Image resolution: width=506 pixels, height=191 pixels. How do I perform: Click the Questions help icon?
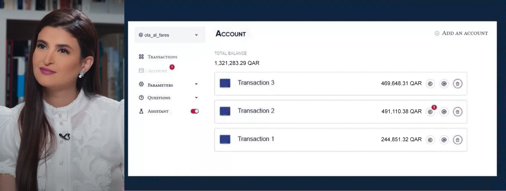141,98
